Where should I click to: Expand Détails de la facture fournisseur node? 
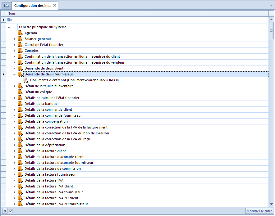pos(14,174)
